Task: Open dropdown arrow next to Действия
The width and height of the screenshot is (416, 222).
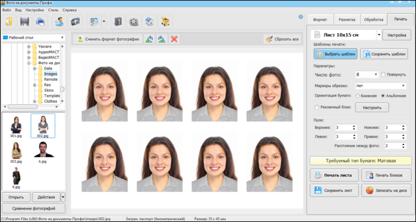Action: coord(63,197)
